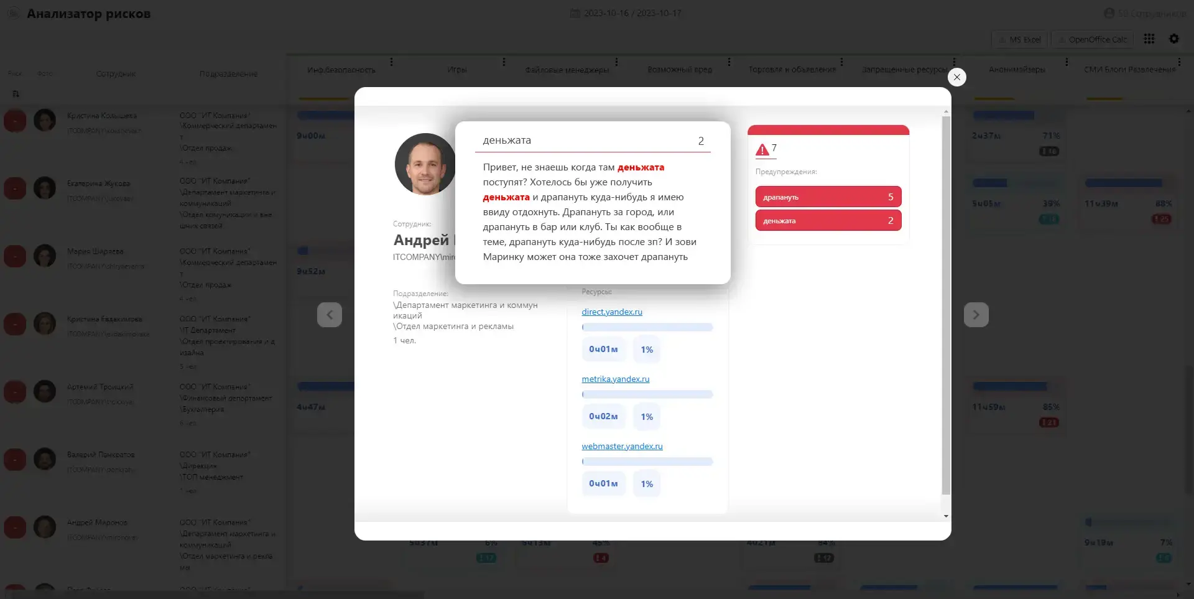Screen dimensions: 1194x599
Task: Click the users count icon top right
Action: [1109, 13]
